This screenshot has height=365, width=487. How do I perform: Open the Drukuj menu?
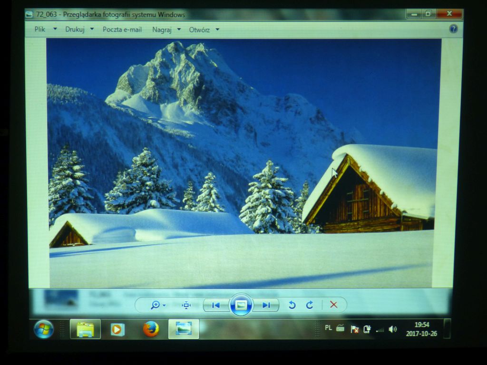click(75, 29)
